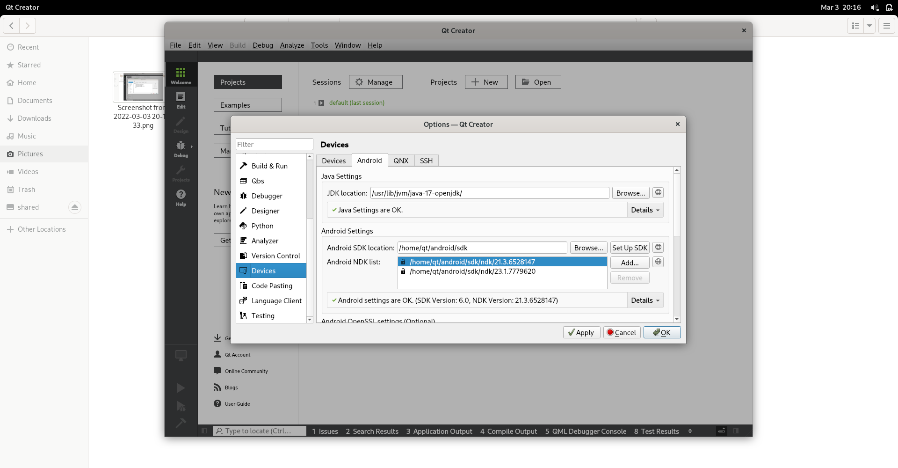This screenshot has width=898, height=468.
Task: Open the File menu
Action: [x=175, y=45]
